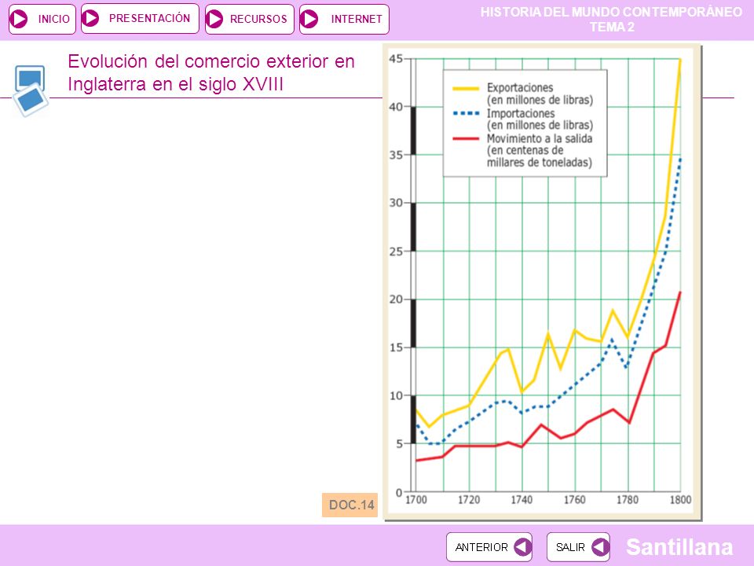This screenshot has width=754, height=566.
Task: Click the 30 value on the y-axis
Action: click(396, 203)
